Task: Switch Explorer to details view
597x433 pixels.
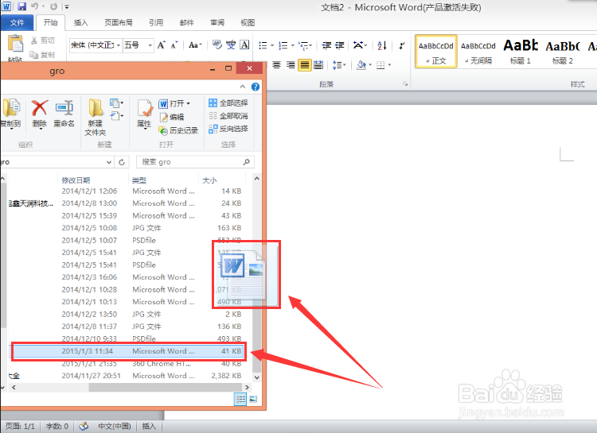Action: point(240,399)
